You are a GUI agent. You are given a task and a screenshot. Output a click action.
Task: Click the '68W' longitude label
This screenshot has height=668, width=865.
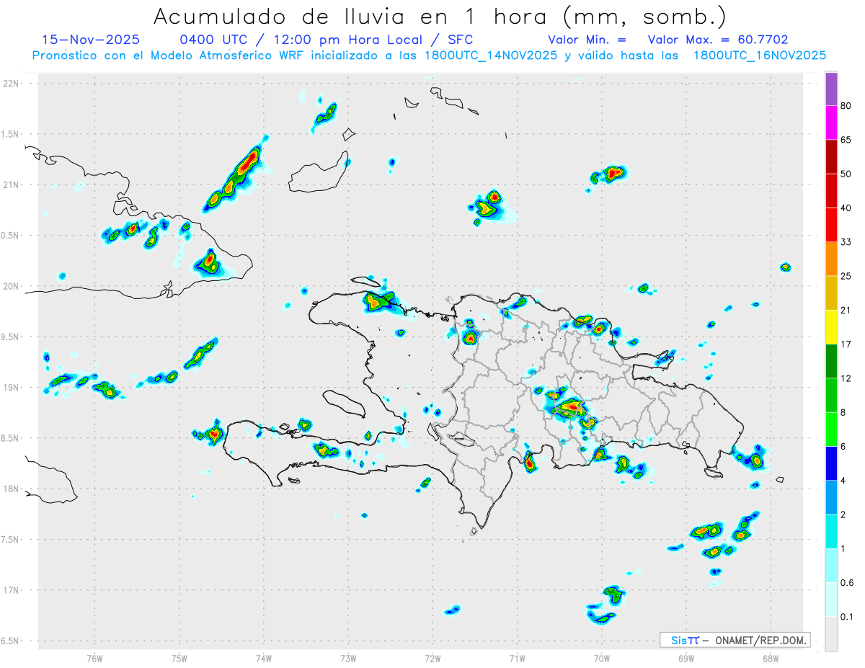771,658
